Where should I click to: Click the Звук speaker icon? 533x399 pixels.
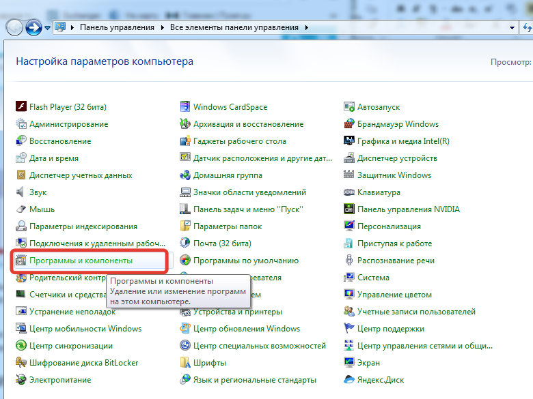[21, 192]
